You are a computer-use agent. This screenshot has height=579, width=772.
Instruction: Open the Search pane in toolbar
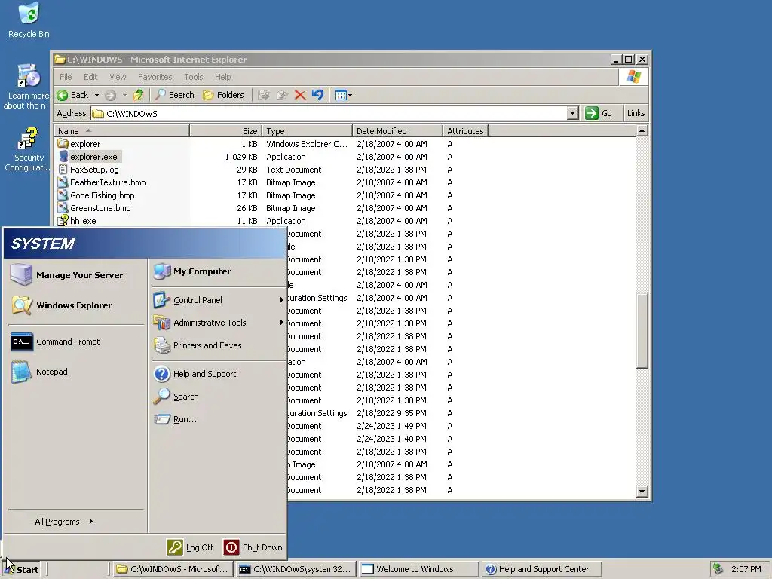[175, 95]
